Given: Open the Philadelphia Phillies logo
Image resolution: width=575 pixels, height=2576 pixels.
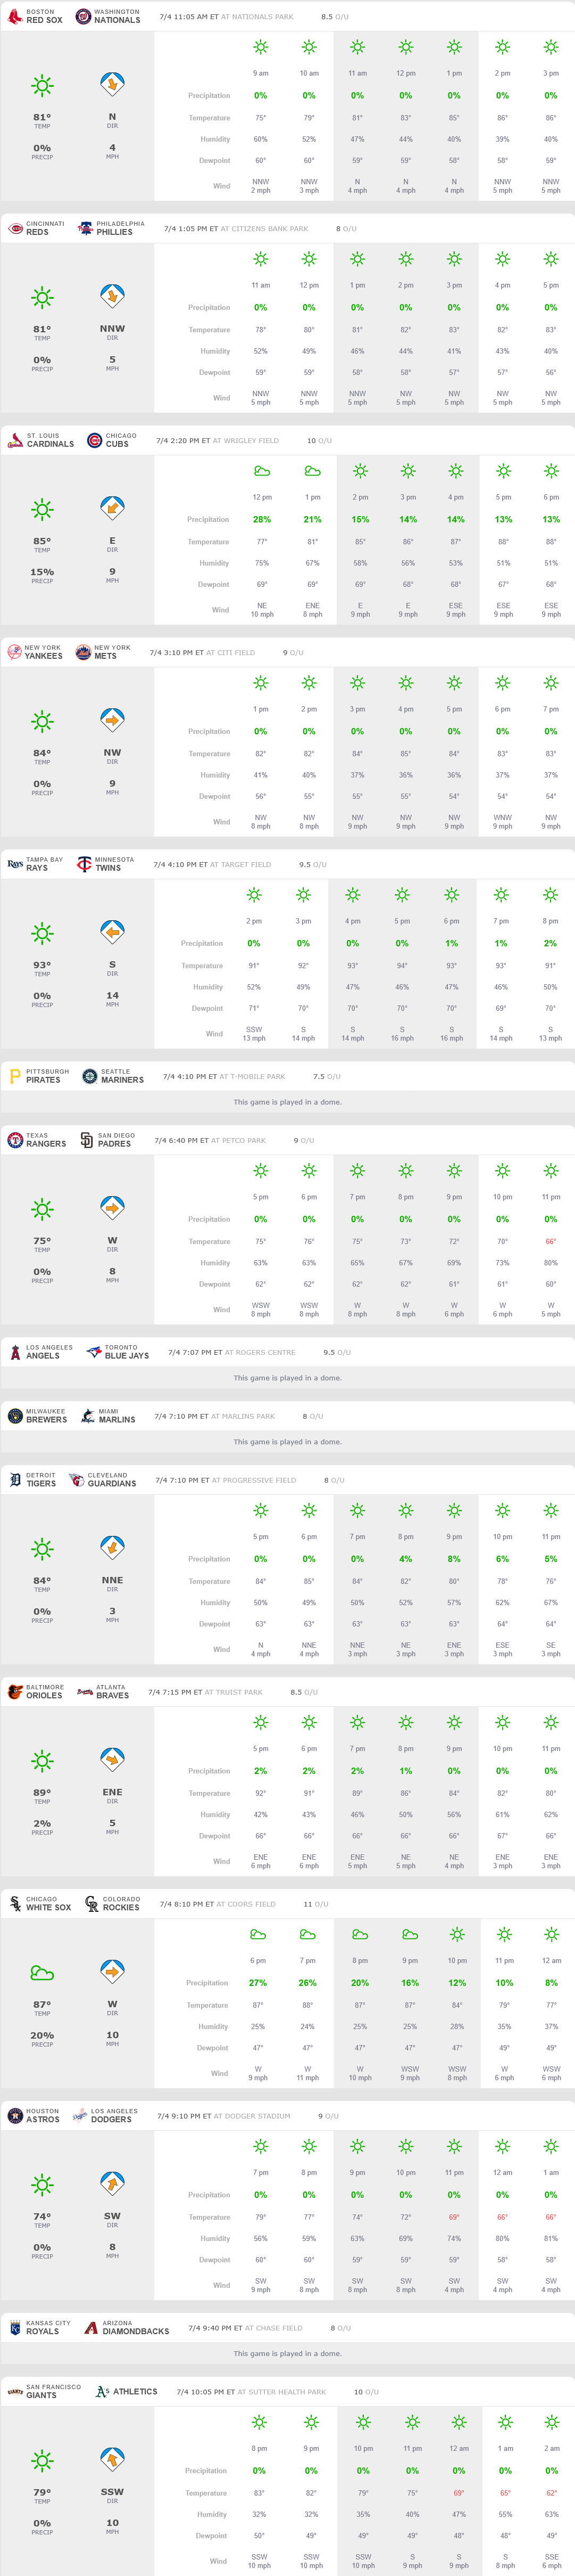Looking at the screenshot, I should [86, 229].
